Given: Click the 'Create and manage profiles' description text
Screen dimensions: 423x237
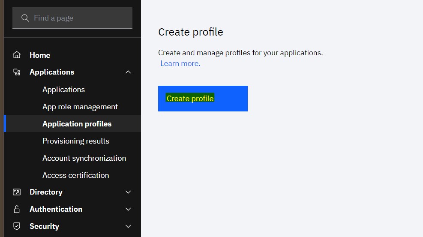Looking at the screenshot, I should (x=240, y=53).
